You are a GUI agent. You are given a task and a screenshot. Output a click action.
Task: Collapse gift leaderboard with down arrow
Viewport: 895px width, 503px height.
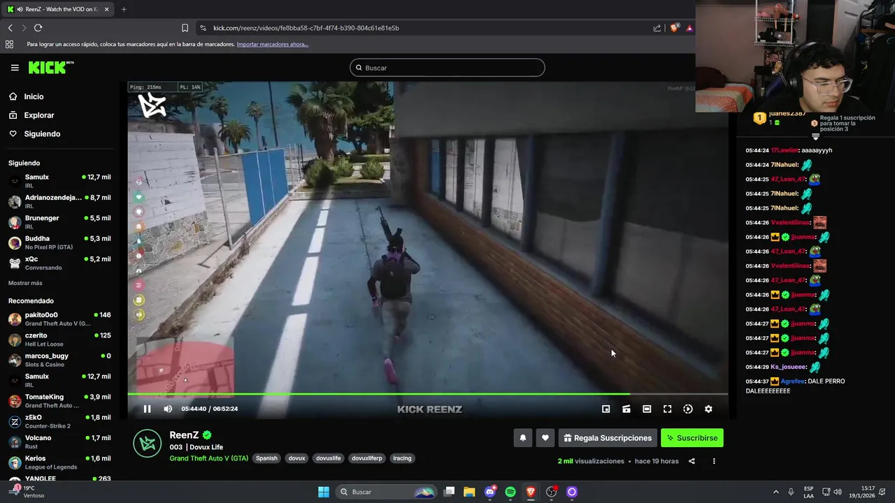(x=815, y=138)
